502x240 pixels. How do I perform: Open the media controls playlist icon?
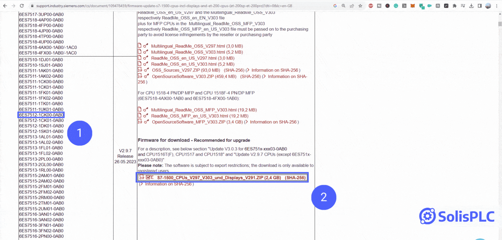[x=463, y=6]
